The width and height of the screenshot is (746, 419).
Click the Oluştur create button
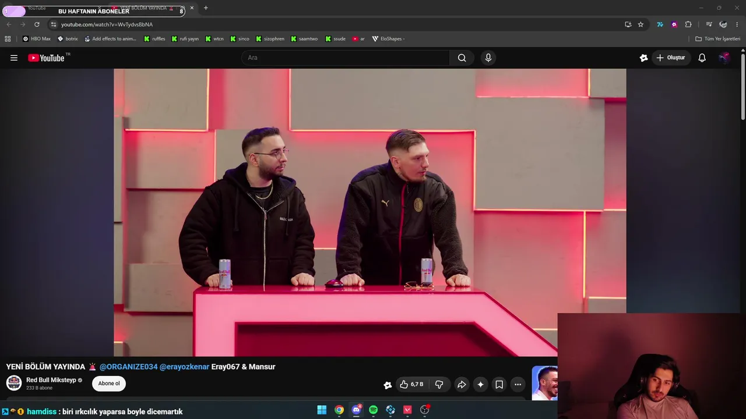671,58
